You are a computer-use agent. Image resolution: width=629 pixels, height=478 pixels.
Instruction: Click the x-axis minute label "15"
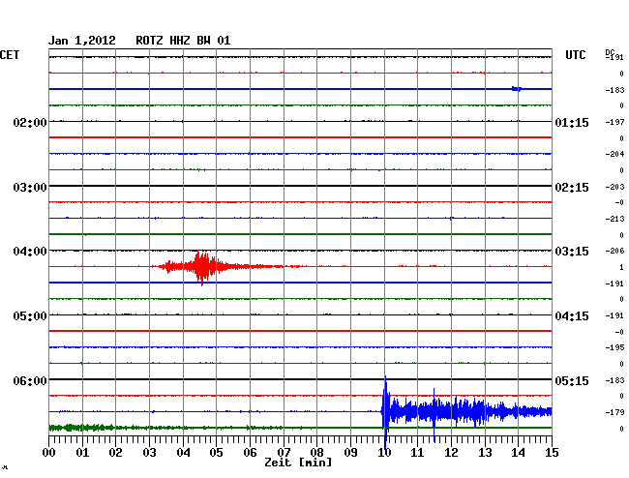point(552,453)
